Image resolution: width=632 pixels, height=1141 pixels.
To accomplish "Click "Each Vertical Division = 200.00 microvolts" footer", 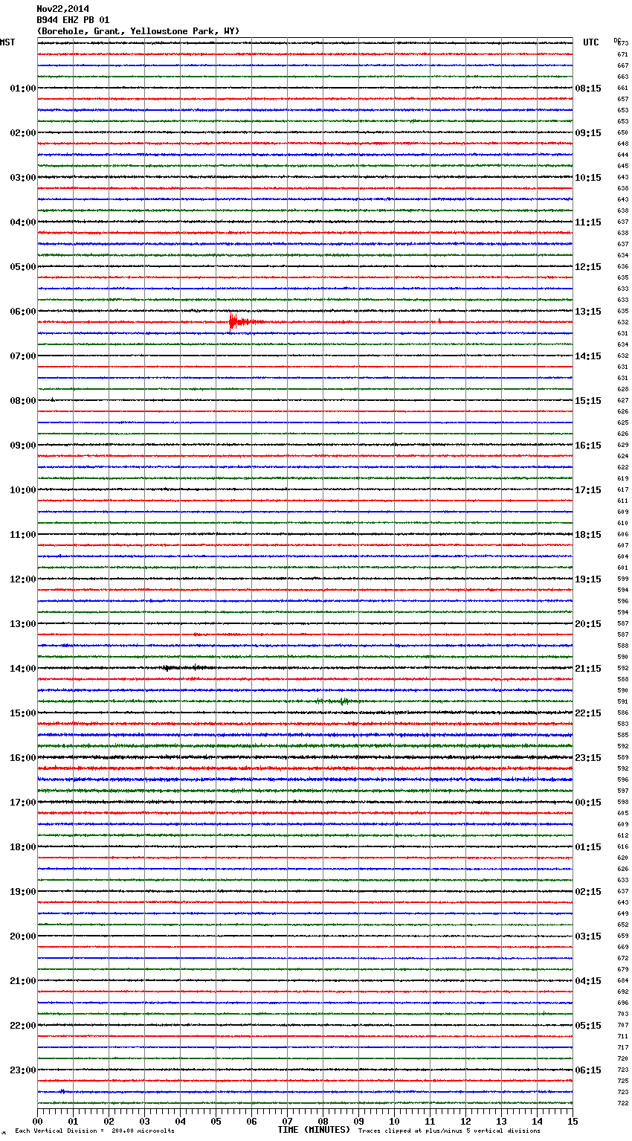I will pyautogui.click(x=94, y=1131).
